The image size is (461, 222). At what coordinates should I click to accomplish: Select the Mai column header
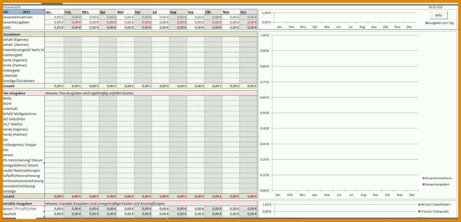click(125, 12)
